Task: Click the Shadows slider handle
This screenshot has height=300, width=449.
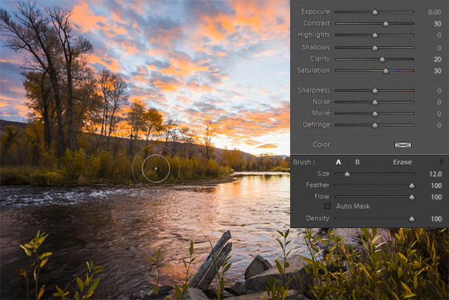Action: (375, 48)
